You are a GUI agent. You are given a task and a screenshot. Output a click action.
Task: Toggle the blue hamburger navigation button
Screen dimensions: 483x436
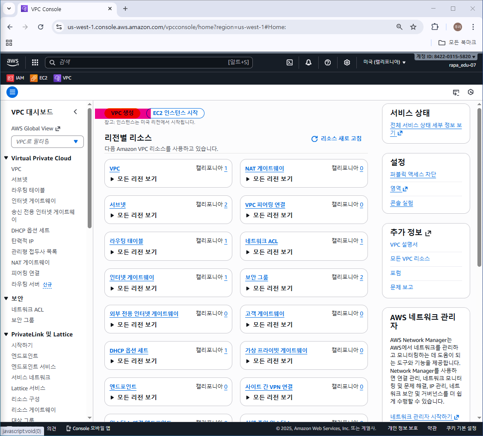[12, 92]
